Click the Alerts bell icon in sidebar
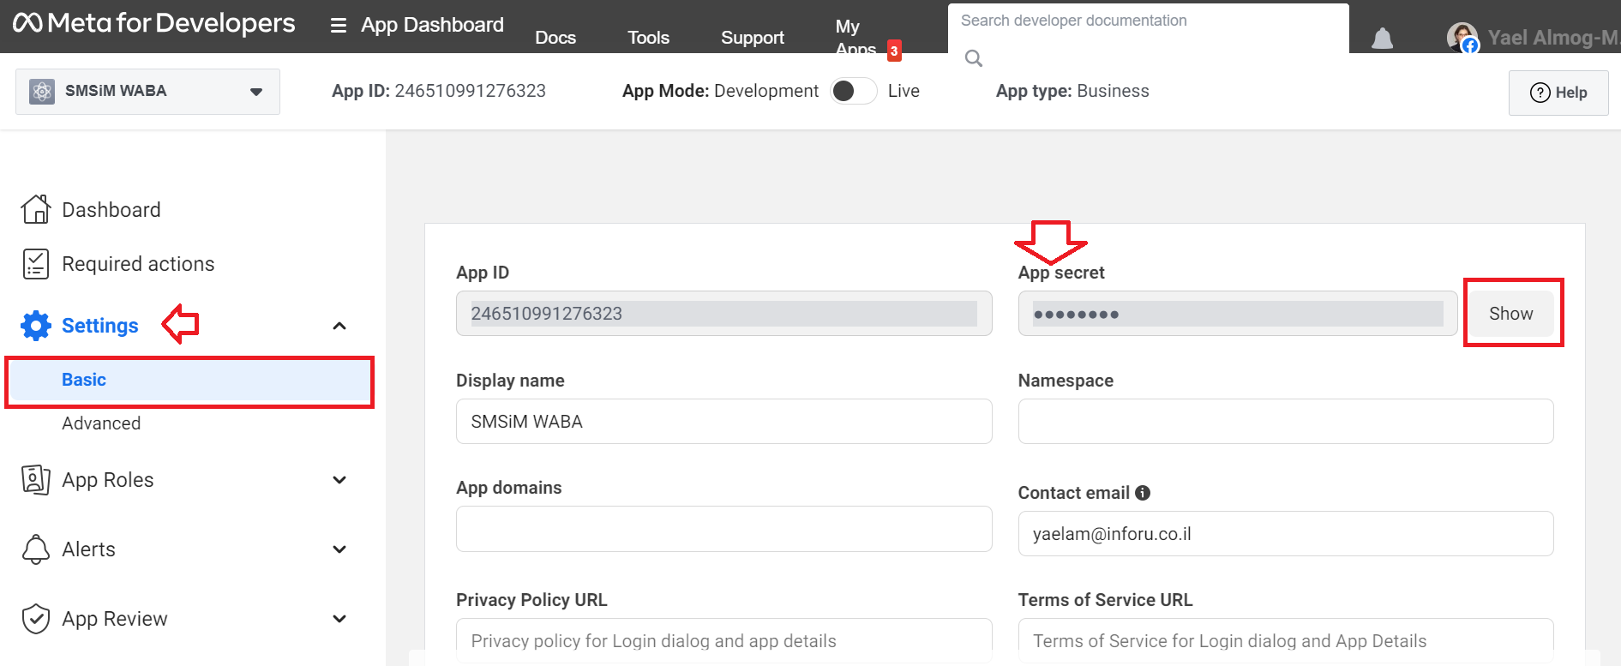This screenshot has width=1621, height=666. tap(36, 549)
